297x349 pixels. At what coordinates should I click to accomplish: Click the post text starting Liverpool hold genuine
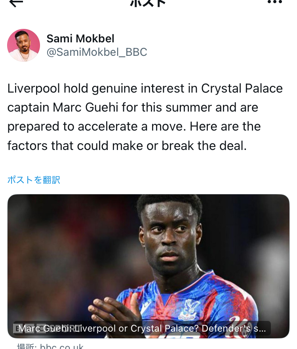145,117
